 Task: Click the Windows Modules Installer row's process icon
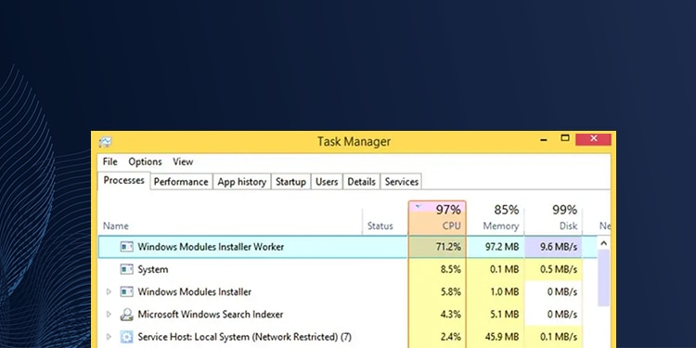coord(126,292)
